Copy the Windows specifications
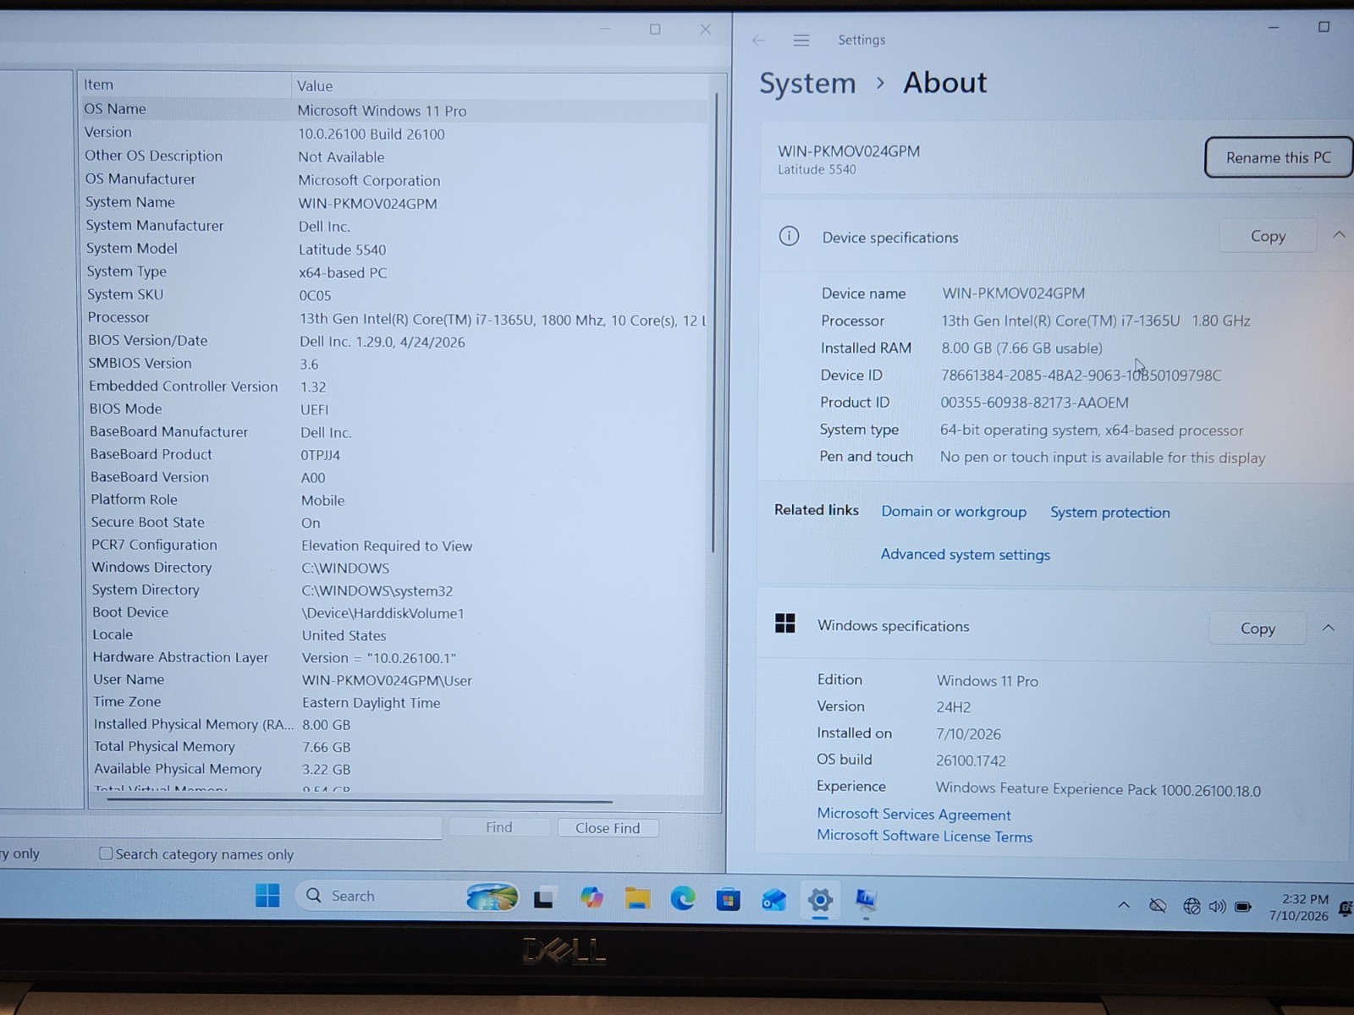Image resolution: width=1354 pixels, height=1015 pixels. click(x=1258, y=628)
